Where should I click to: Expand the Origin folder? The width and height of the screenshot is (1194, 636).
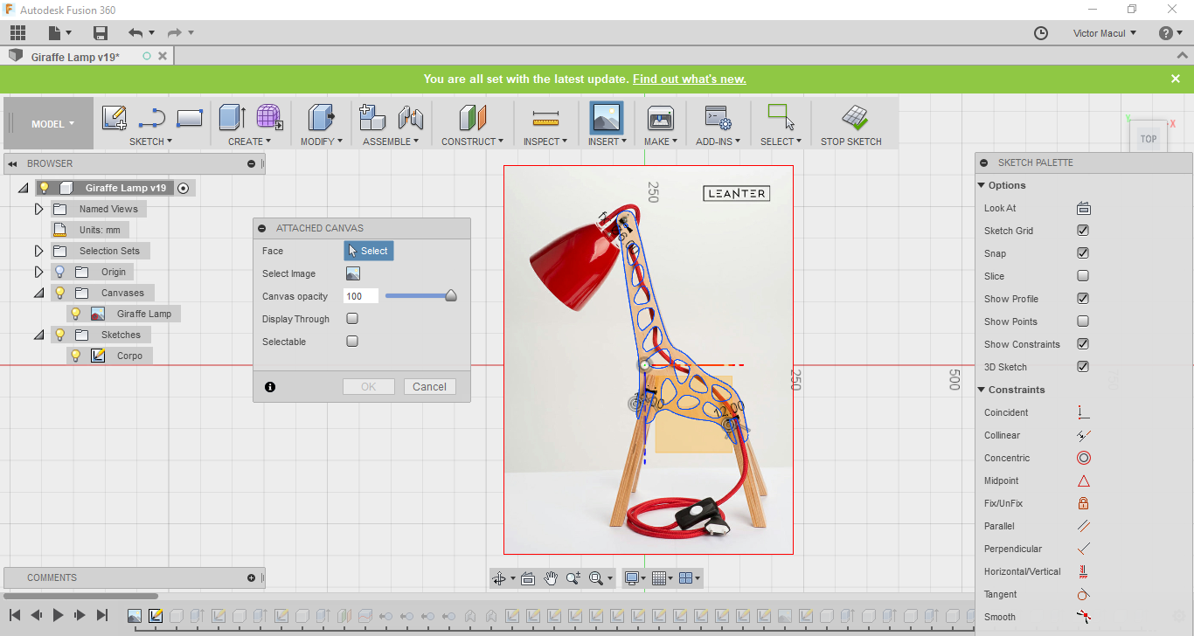(x=38, y=272)
